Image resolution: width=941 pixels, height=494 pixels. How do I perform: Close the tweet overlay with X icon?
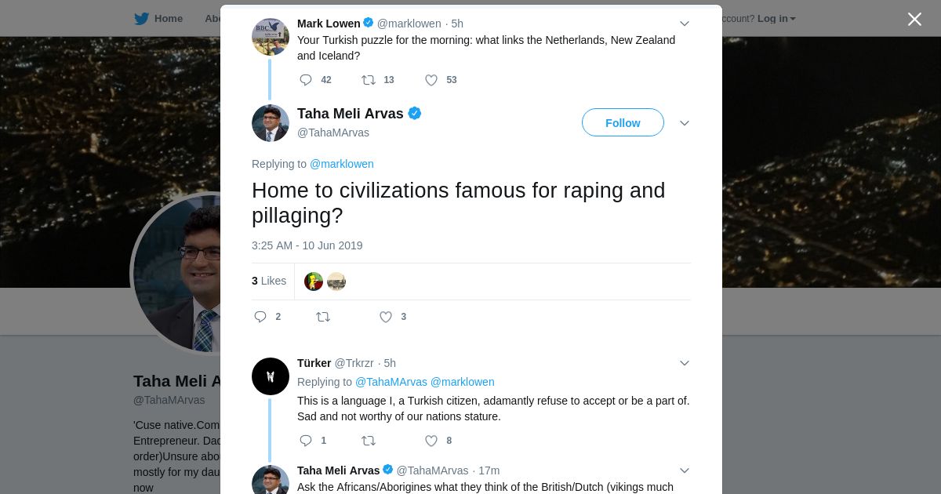pos(914,19)
